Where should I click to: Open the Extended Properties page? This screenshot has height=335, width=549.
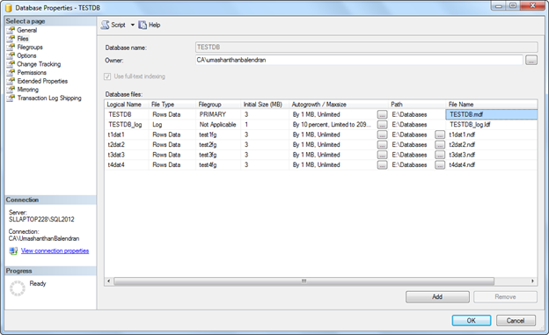42,81
